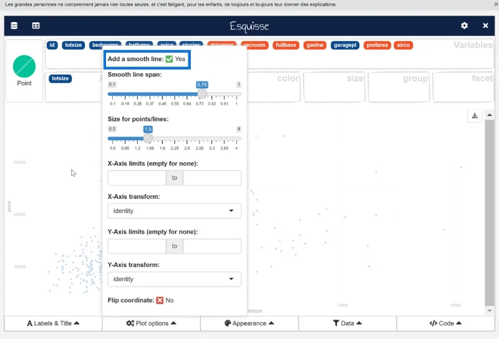Image resolution: width=499 pixels, height=339 pixels.
Task: Click the size aesthetic drop zone
Action: 334,87
